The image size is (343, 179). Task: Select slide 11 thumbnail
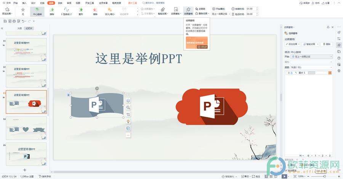click(x=26, y=50)
